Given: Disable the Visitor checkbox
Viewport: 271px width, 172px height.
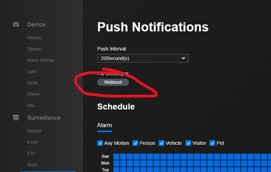Looking at the screenshot, I should pyautogui.click(x=188, y=143).
